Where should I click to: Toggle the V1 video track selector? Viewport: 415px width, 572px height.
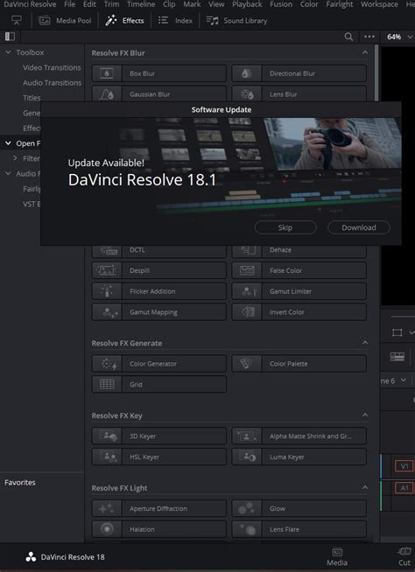click(x=404, y=466)
